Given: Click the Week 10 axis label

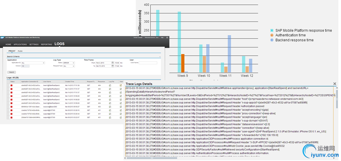Looking at the screenshot, I should click(204, 76).
